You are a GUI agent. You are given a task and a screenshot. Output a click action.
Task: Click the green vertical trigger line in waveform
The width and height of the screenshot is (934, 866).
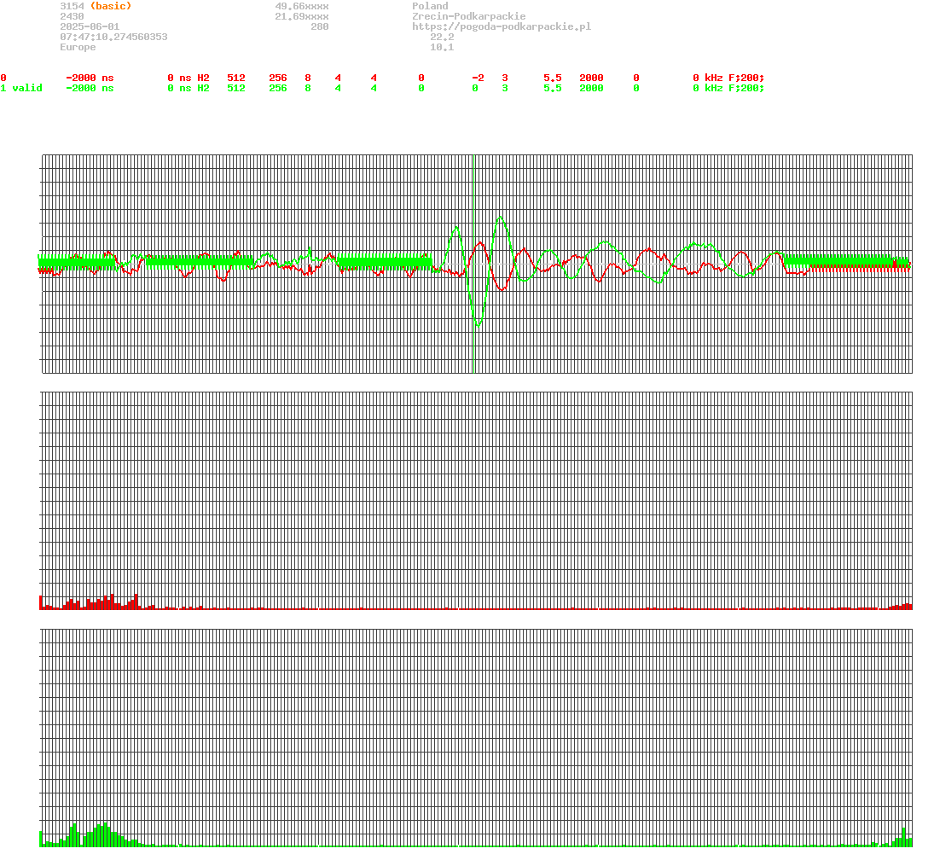[473, 264]
